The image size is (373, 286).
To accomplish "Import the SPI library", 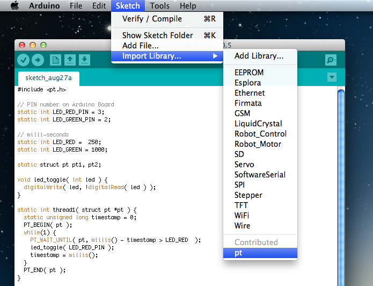I will click(260, 185).
